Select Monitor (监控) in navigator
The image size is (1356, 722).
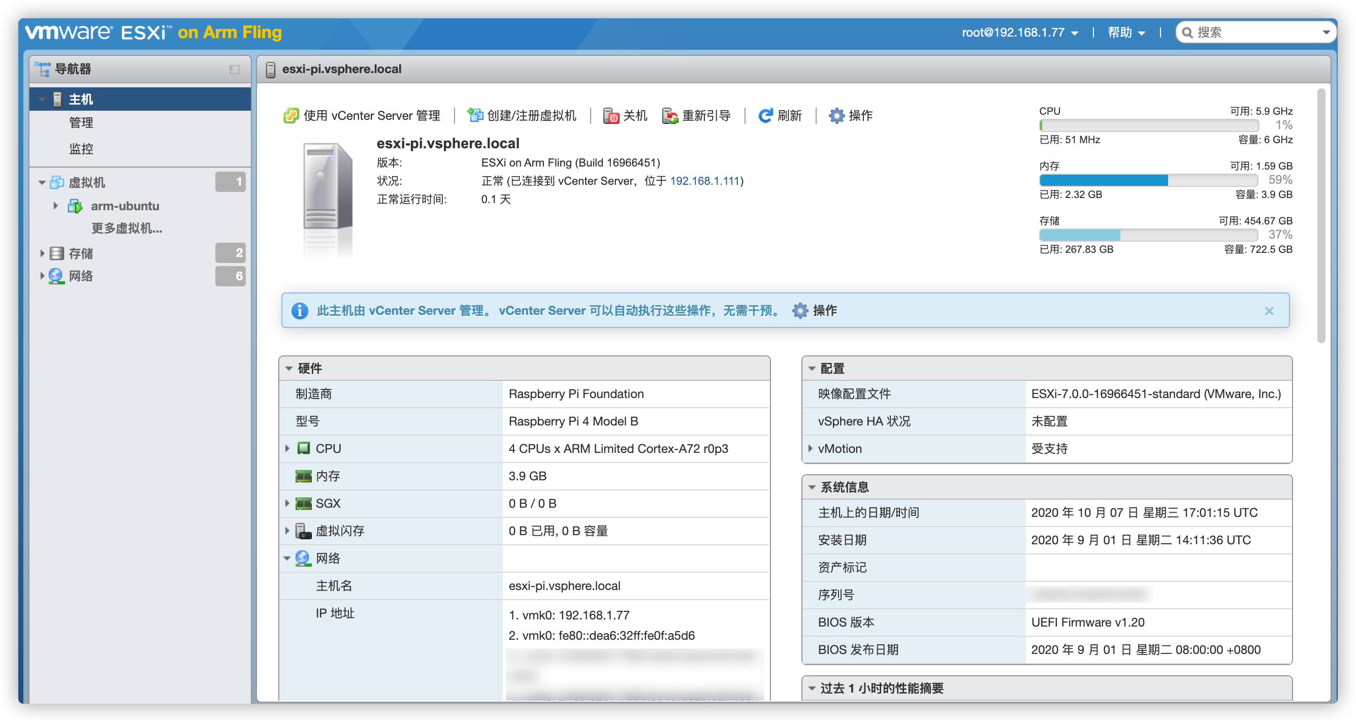coord(81,149)
